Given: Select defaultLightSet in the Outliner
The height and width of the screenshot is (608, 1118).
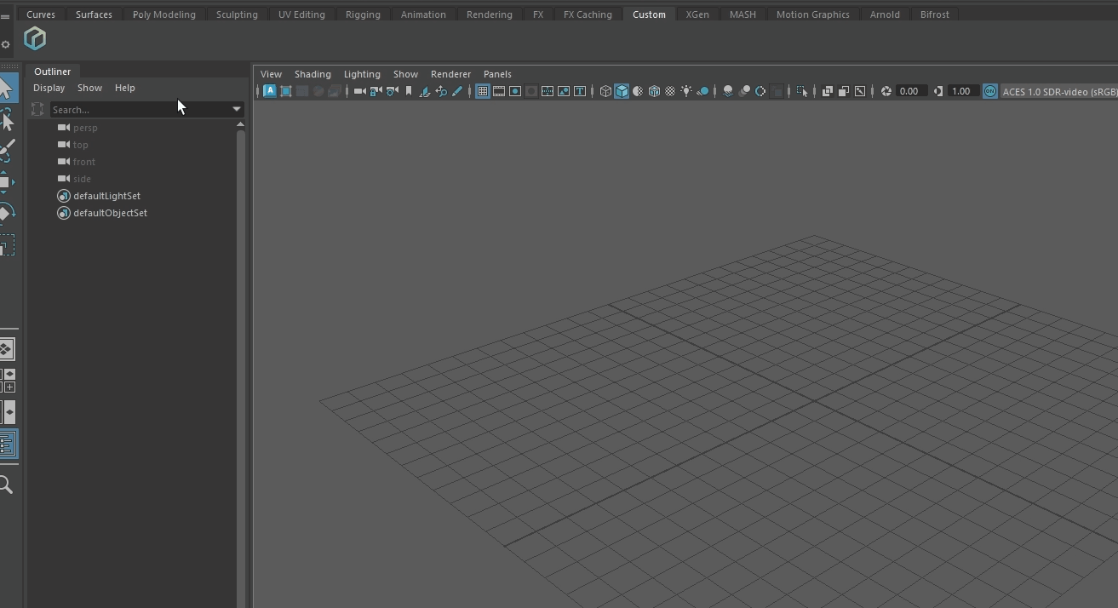Looking at the screenshot, I should (106, 196).
